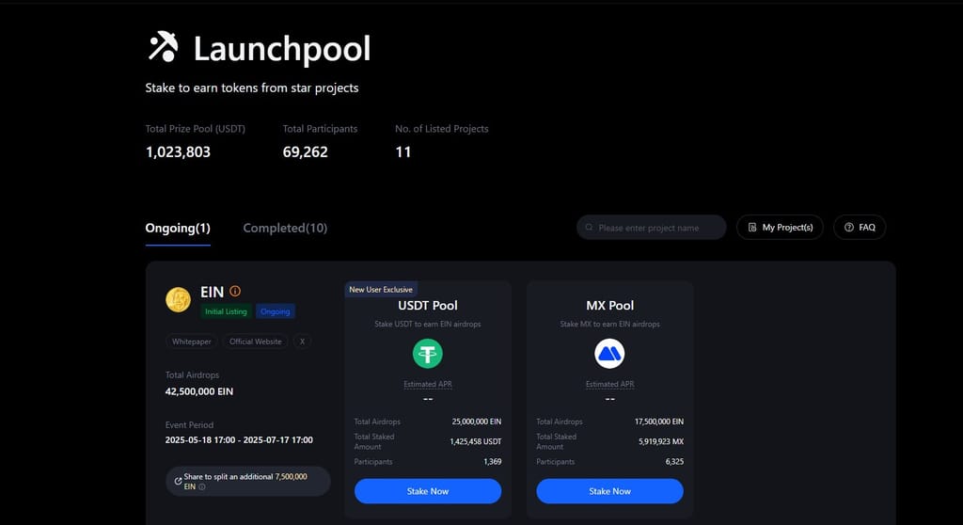Click the search magnifier icon
This screenshot has width=963, height=525.
(589, 228)
